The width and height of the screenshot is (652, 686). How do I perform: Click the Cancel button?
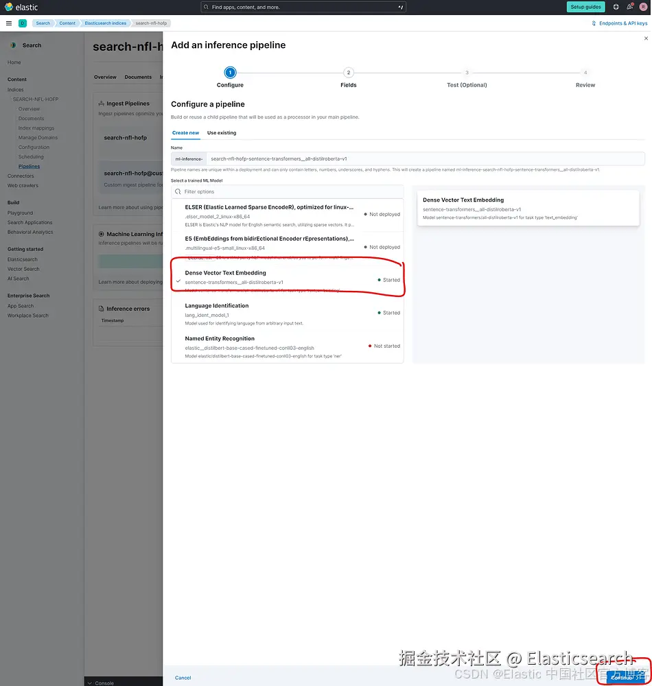coord(183,678)
